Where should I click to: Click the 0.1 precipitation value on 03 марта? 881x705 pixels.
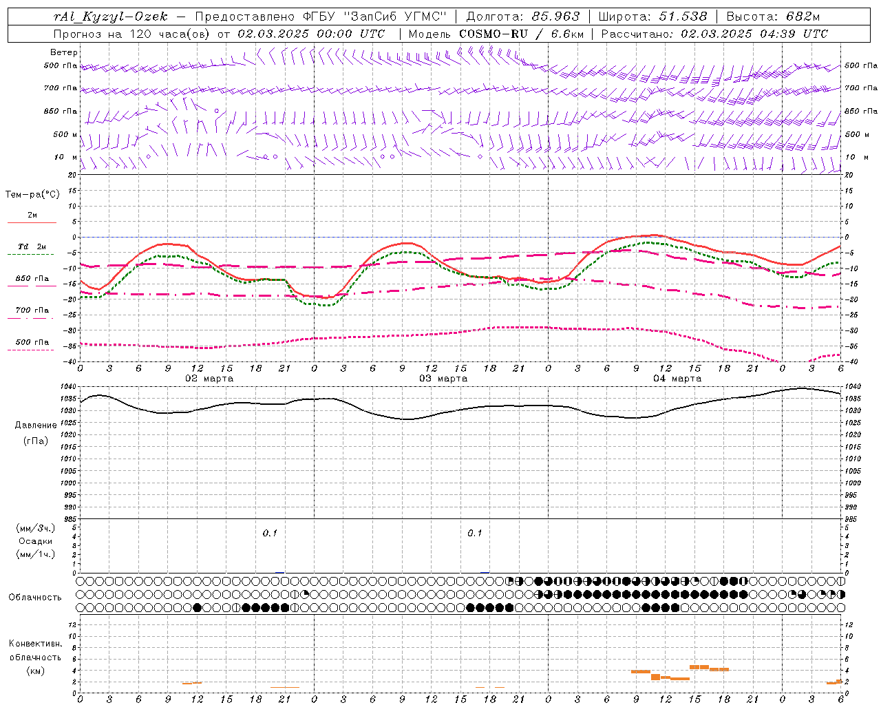tap(475, 533)
